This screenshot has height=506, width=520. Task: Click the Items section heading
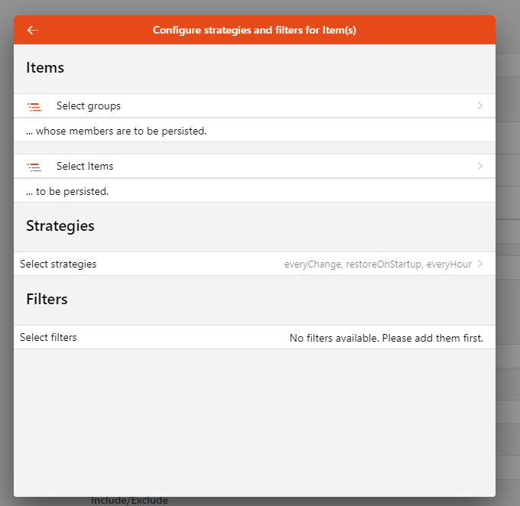[45, 67]
